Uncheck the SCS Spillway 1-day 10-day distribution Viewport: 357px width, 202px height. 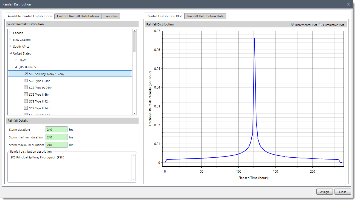point(26,73)
